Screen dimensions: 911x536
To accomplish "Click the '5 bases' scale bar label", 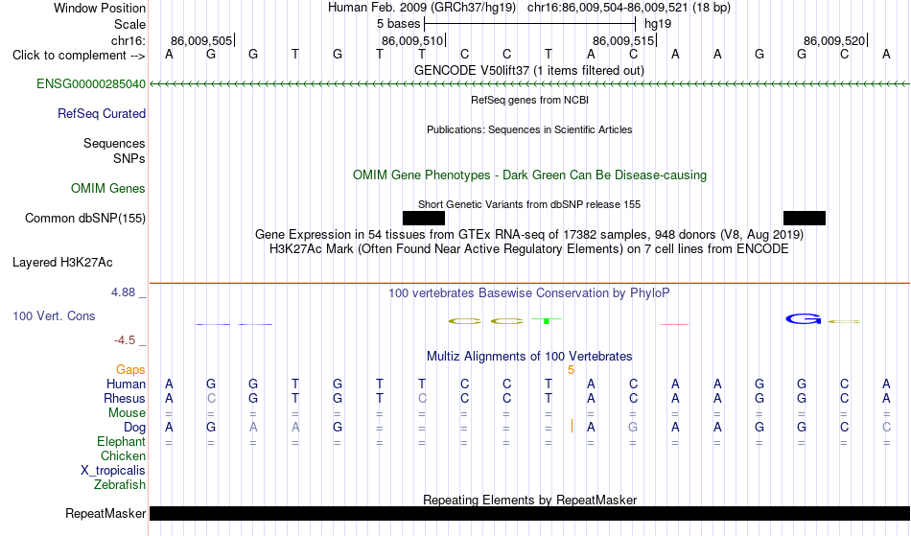I will click(399, 24).
